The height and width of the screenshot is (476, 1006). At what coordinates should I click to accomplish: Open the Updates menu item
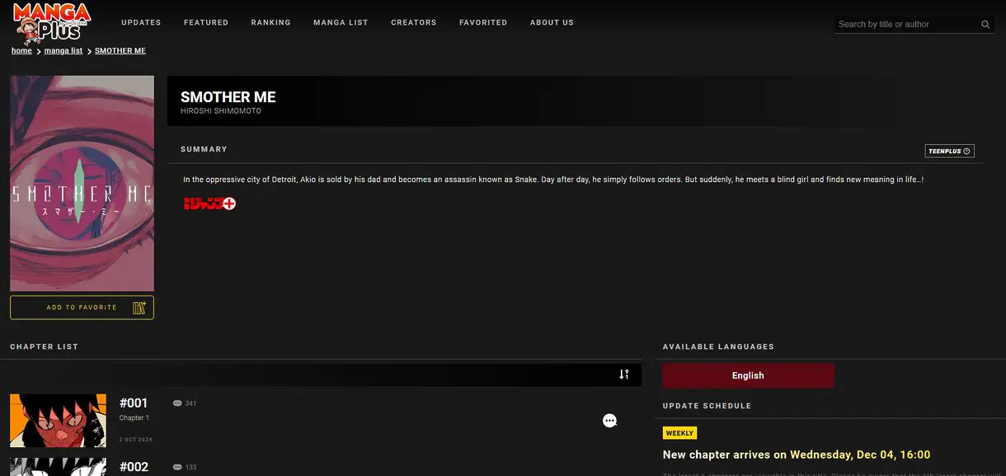[141, 22]
